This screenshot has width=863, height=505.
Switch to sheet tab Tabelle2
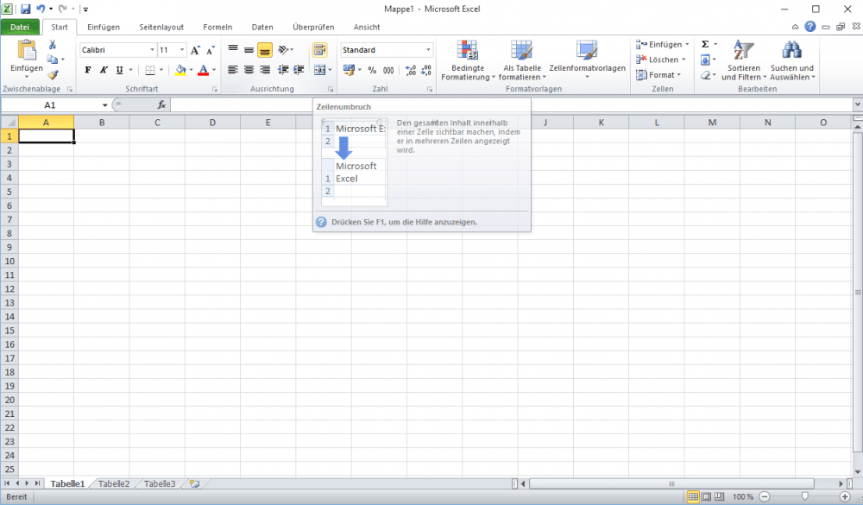pyautogui.click(x=114, y=484)
